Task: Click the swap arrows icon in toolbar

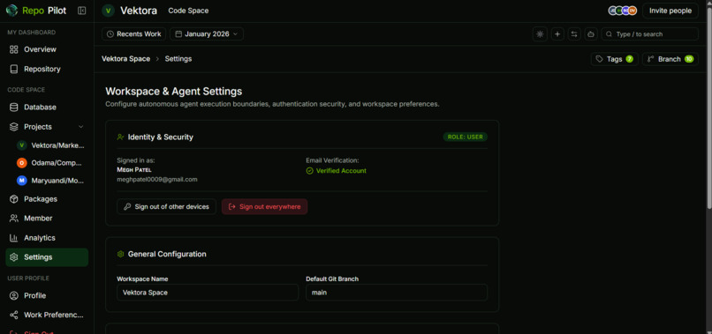Action: tap(574, 34)
